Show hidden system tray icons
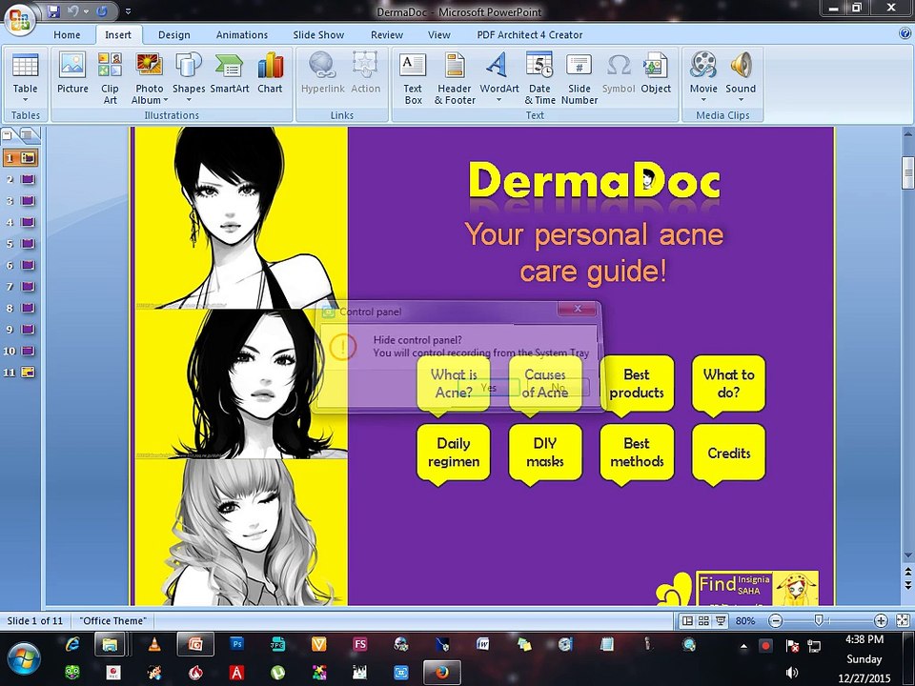Viewport: 915px width, 686px height. click(743, 646)
